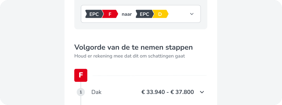
Task: Click the vertical timeline line below step 1
Action: pyautogui.click(x=81, y=101)
